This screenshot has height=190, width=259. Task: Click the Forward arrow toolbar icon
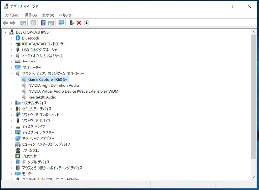pyautogui.click(x=13, y=23)
